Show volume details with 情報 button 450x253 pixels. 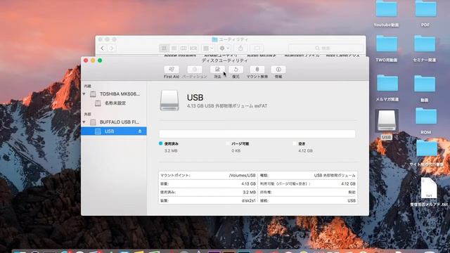pyautogui.click(x=278, y=70)
